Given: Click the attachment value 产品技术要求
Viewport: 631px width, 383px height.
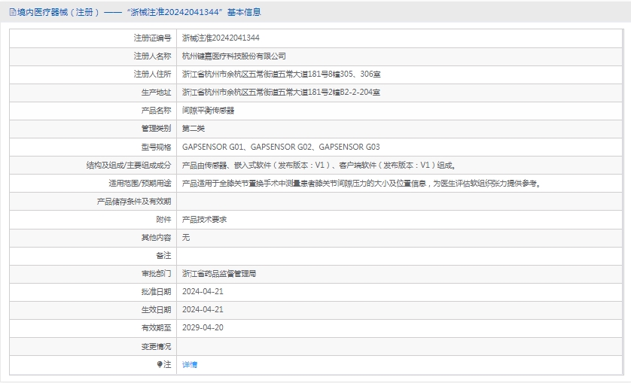Looking at the screenshot, I should (204, 219).
